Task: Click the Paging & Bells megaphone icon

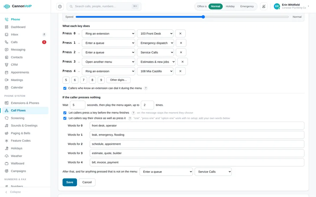Action: click(x=7, y=133)
